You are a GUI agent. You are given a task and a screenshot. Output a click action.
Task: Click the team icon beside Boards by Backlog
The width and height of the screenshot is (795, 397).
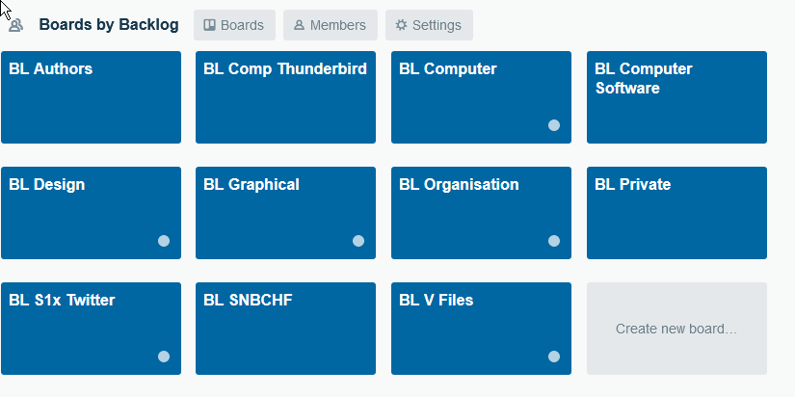point(16,25)
